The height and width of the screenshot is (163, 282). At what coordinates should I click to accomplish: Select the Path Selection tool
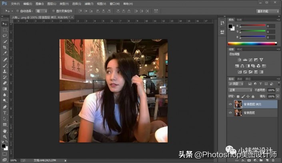[5, 119]
